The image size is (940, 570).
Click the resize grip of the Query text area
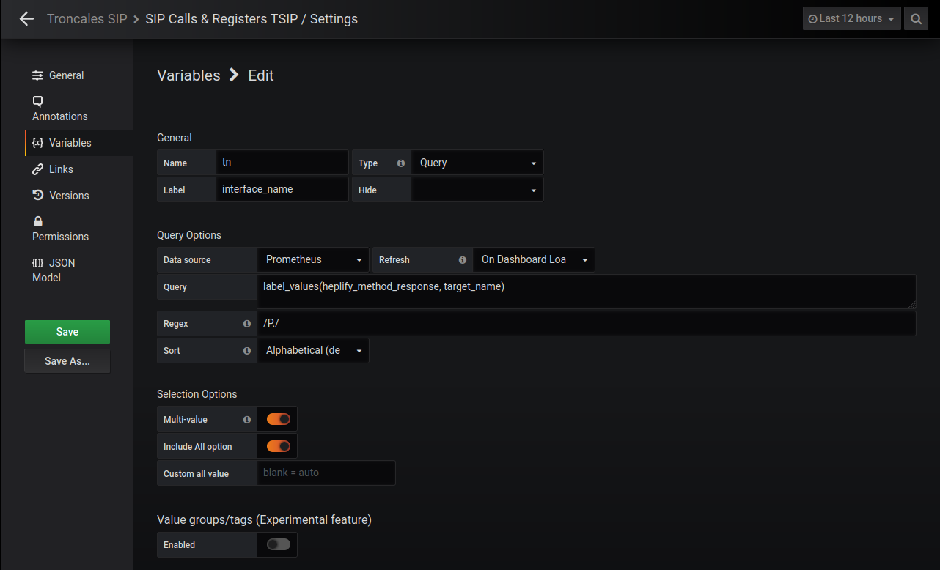pyautogui.click(x=911, y=304)
